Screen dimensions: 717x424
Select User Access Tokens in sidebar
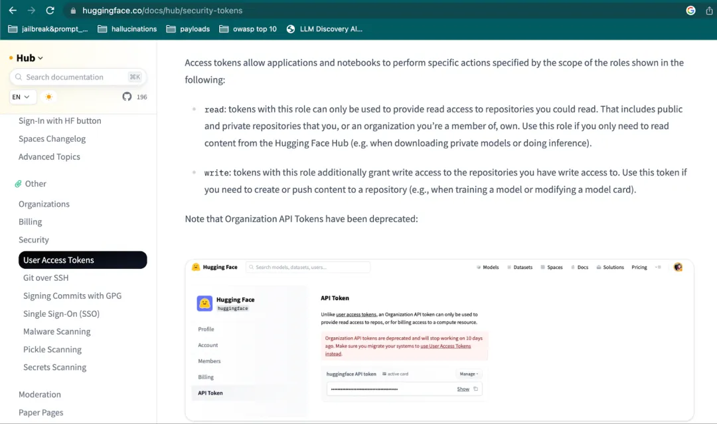pyautogui.click(x=83, y=260)
